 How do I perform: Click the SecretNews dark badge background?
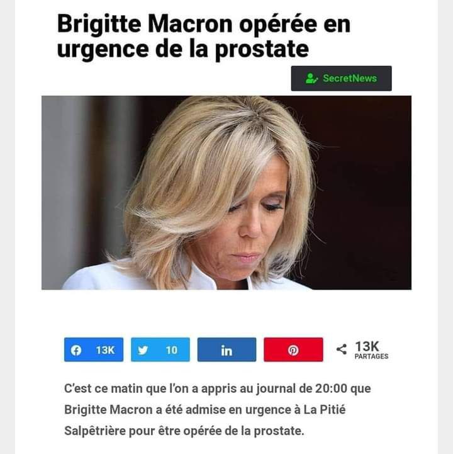point(342,78)
